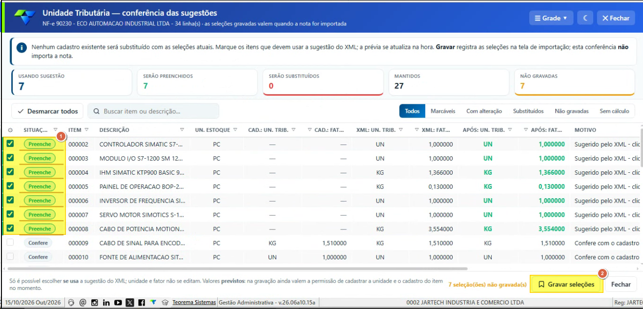This screenshot has height=309, width=643.
Task: Uncheck item 000002 CONTROLADOR SIMATIC checkbox
Action: (10, 144)
